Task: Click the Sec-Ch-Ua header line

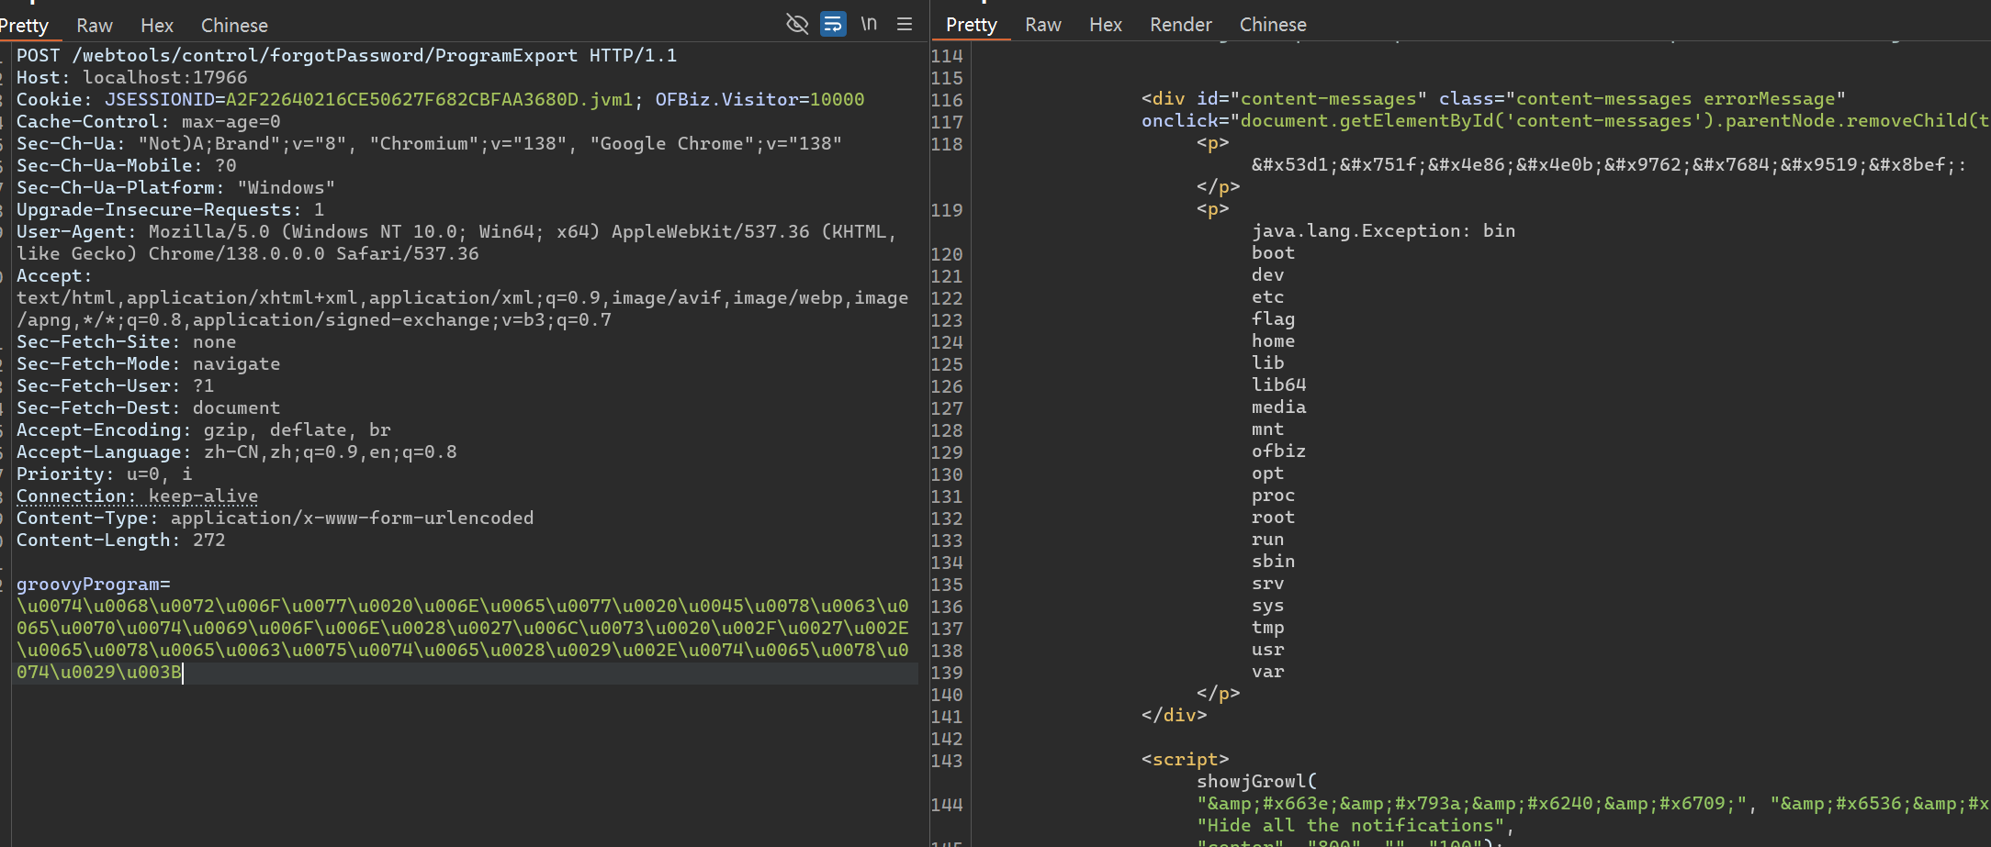Action: pos(429,144)
